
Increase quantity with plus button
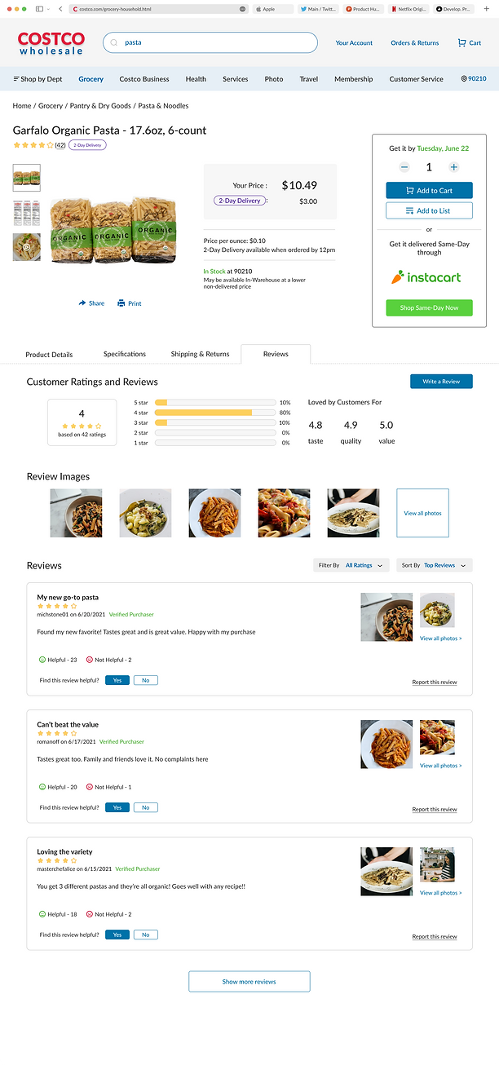click(x=454, y=167)
